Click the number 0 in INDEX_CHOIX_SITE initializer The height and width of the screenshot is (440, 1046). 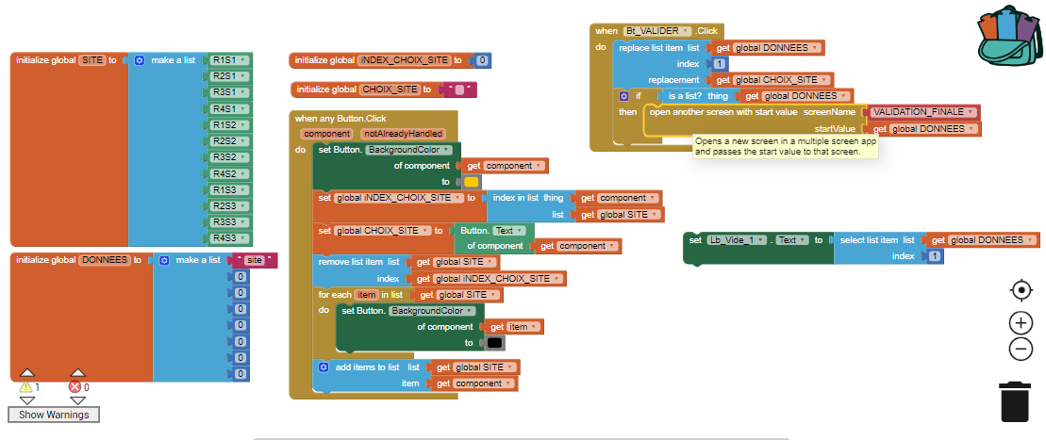482,60
